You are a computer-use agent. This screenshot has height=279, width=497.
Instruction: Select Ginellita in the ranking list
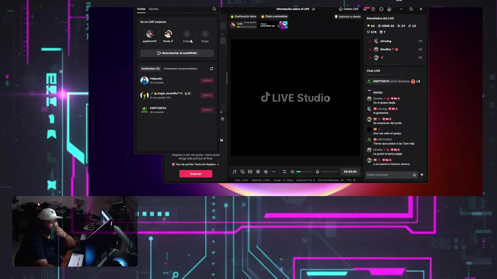coord(395,50)
